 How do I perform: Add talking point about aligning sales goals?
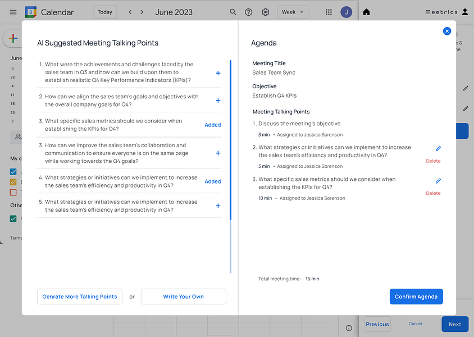click(218, 101)
